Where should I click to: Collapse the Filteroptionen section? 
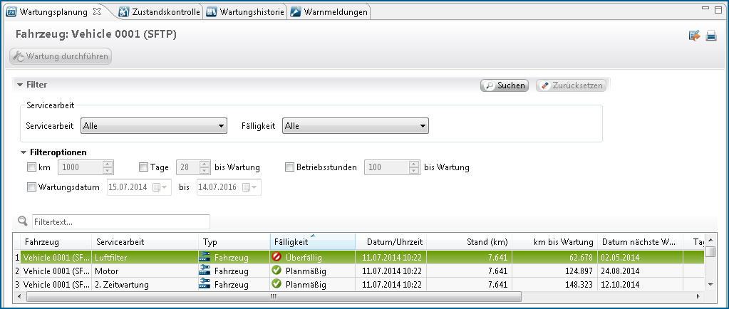[26, 152]
